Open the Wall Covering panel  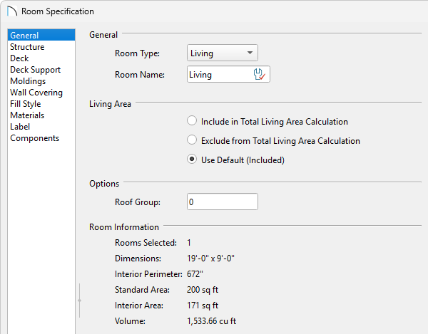point(41,93)
